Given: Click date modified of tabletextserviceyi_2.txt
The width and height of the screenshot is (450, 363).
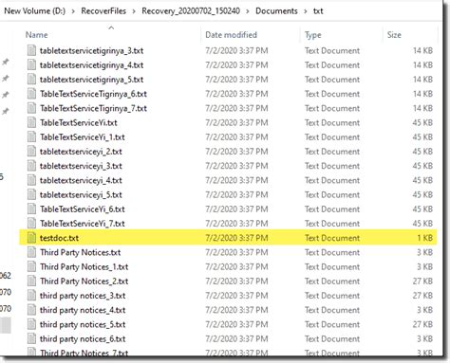Looking at the screenshot, I should (236, 152).
